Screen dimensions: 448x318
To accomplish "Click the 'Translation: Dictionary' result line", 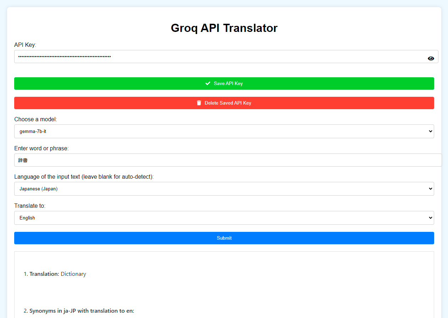I will click(58, 274).
